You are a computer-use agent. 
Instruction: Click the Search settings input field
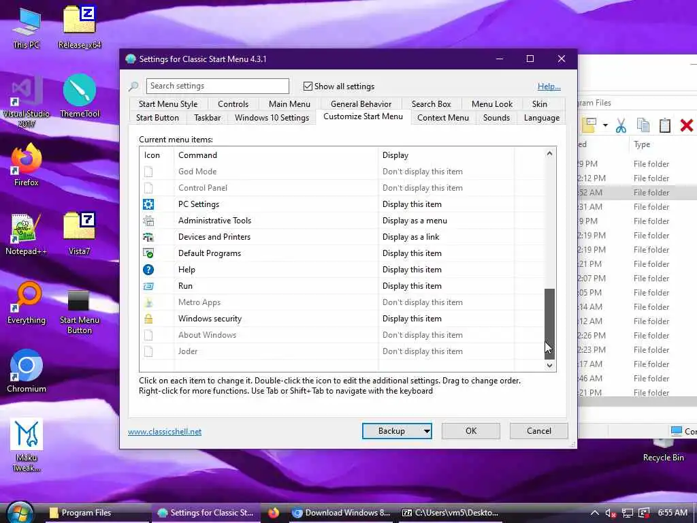coord(217,86)
